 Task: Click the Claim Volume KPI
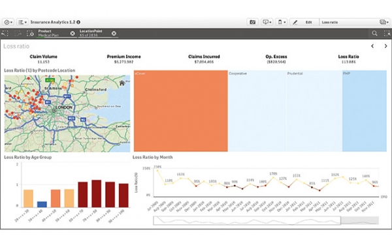[44, 59]
